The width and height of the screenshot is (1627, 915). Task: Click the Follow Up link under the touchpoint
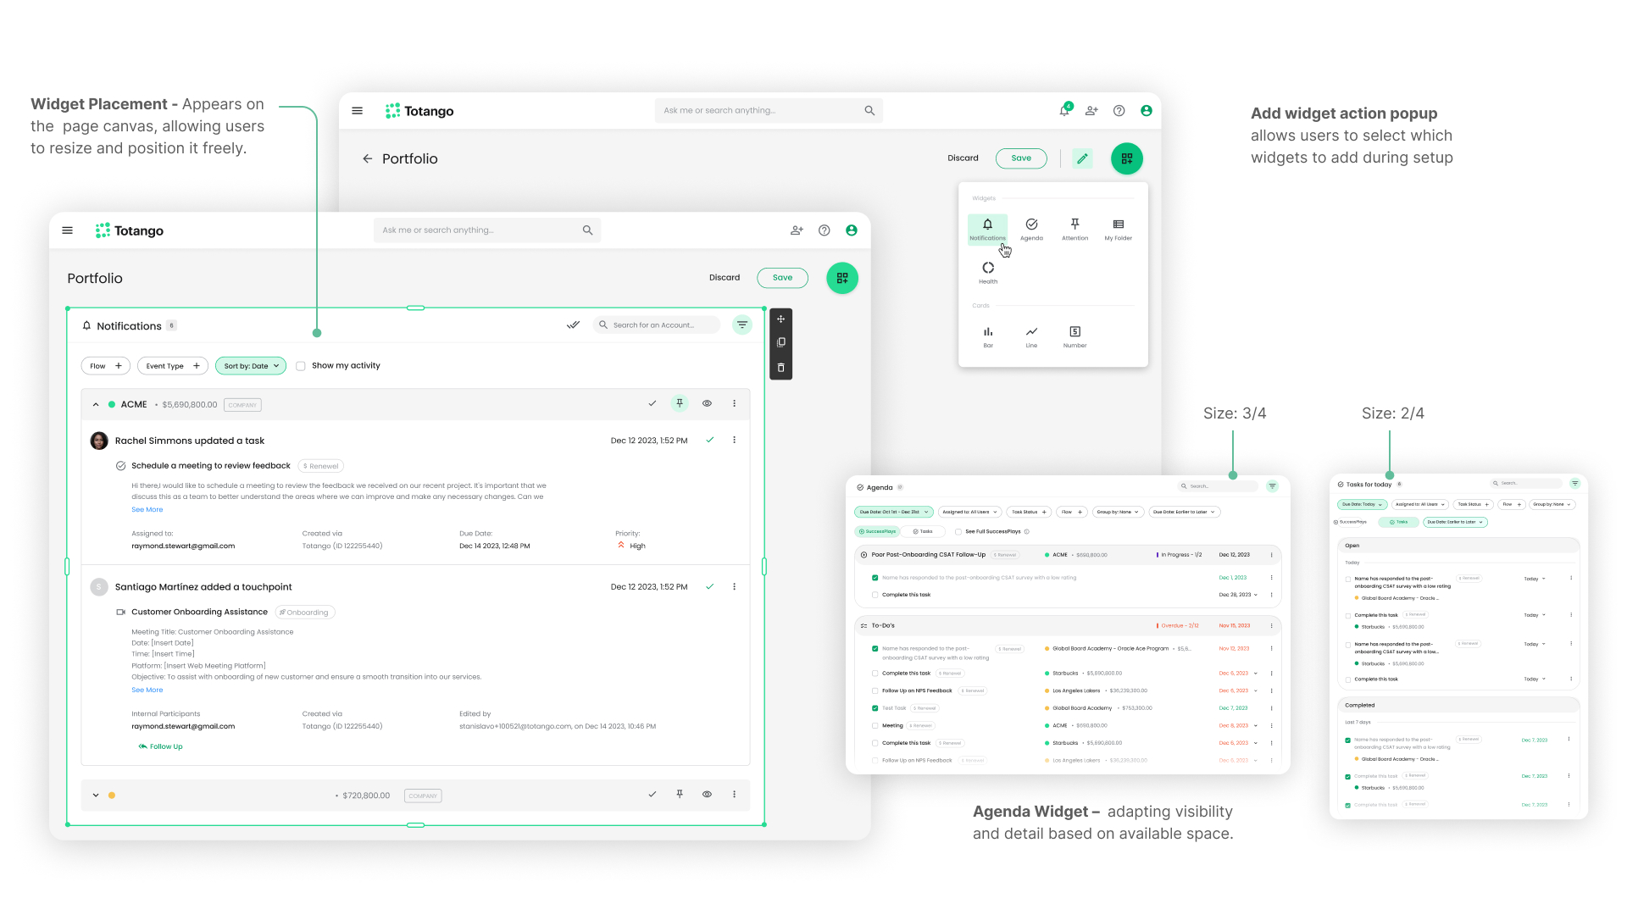point(161,746)
